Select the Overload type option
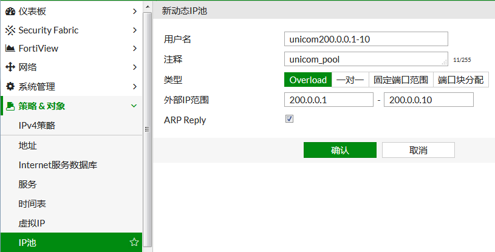 (x=308, y=80)
